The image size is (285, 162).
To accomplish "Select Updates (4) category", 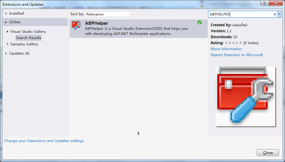I will point(19,53).
